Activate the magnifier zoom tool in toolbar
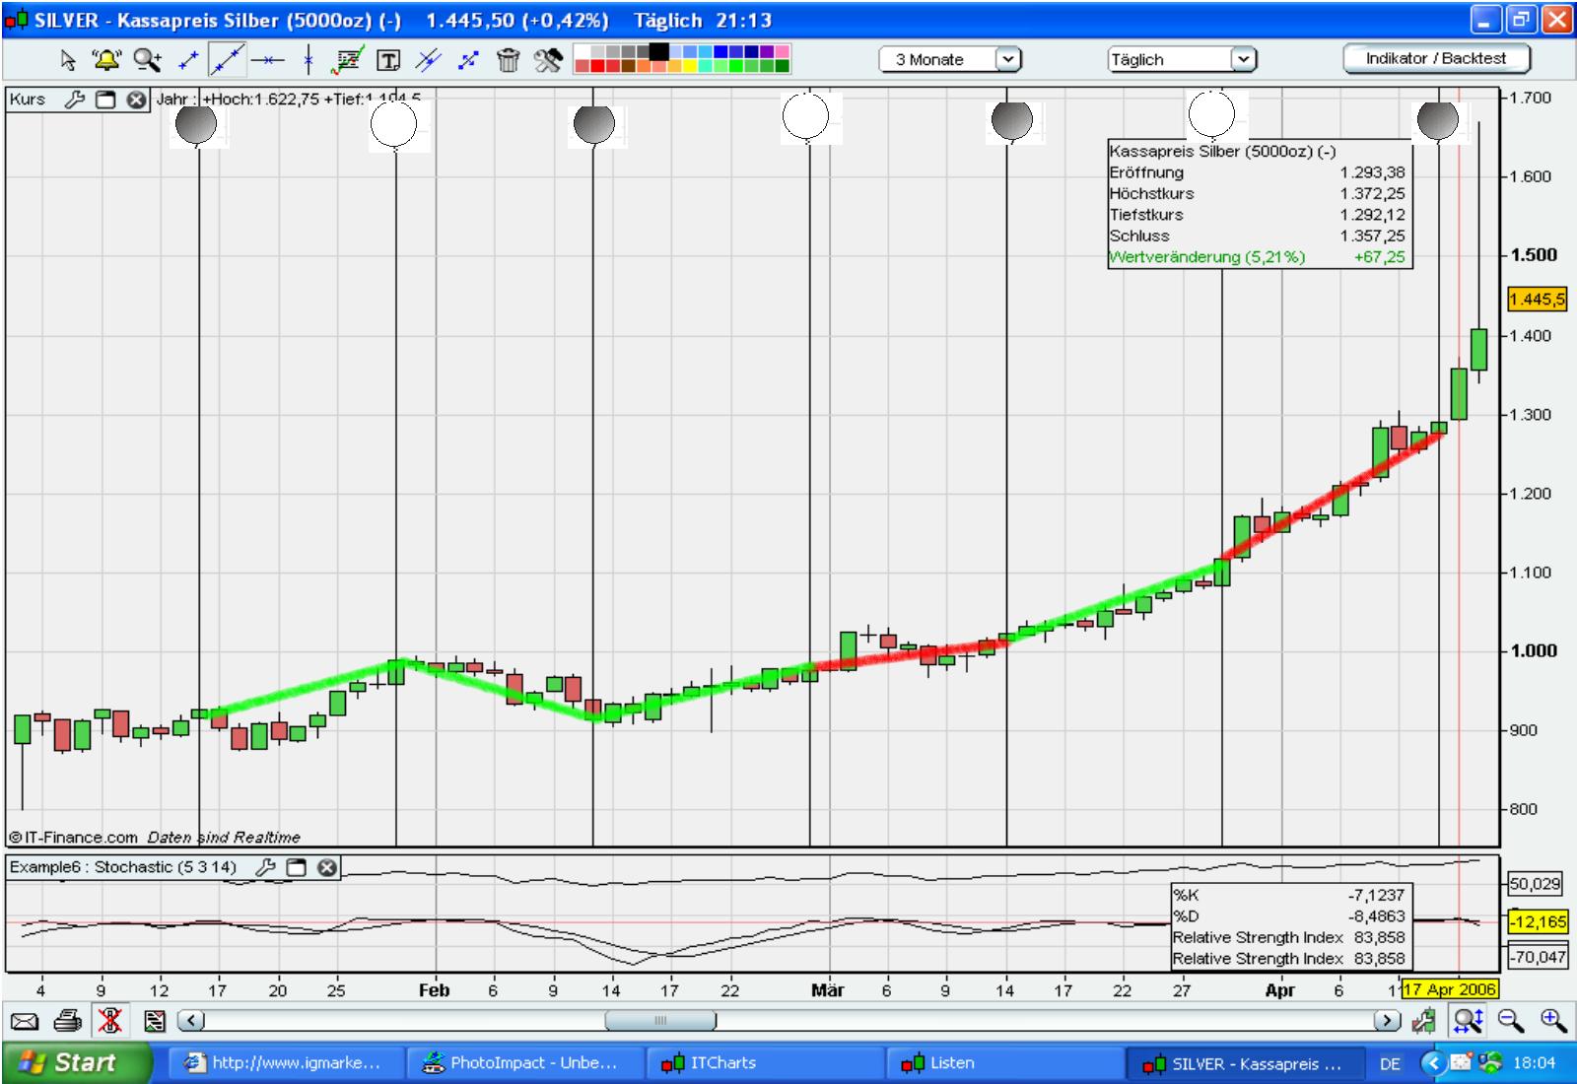The height and width of the screenshot is (1084, 1577). [x=148, y=60]
